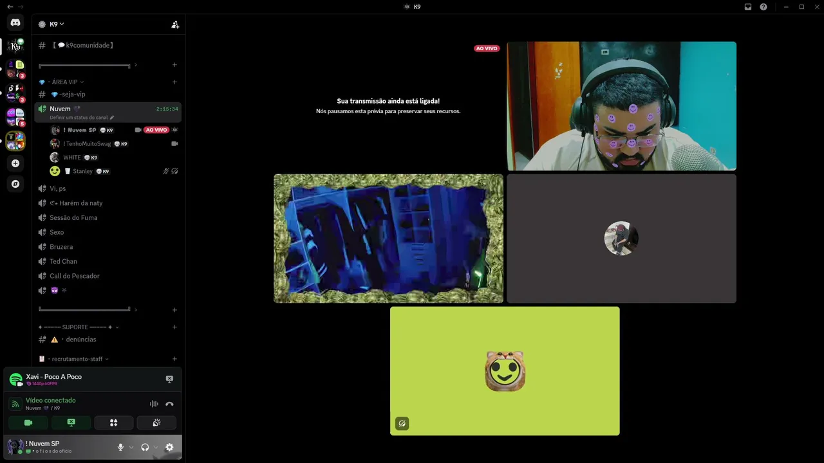The width and height of the screenshot is (824, 463).
Task: Open noise suppression waveform options
Action: 154,404
